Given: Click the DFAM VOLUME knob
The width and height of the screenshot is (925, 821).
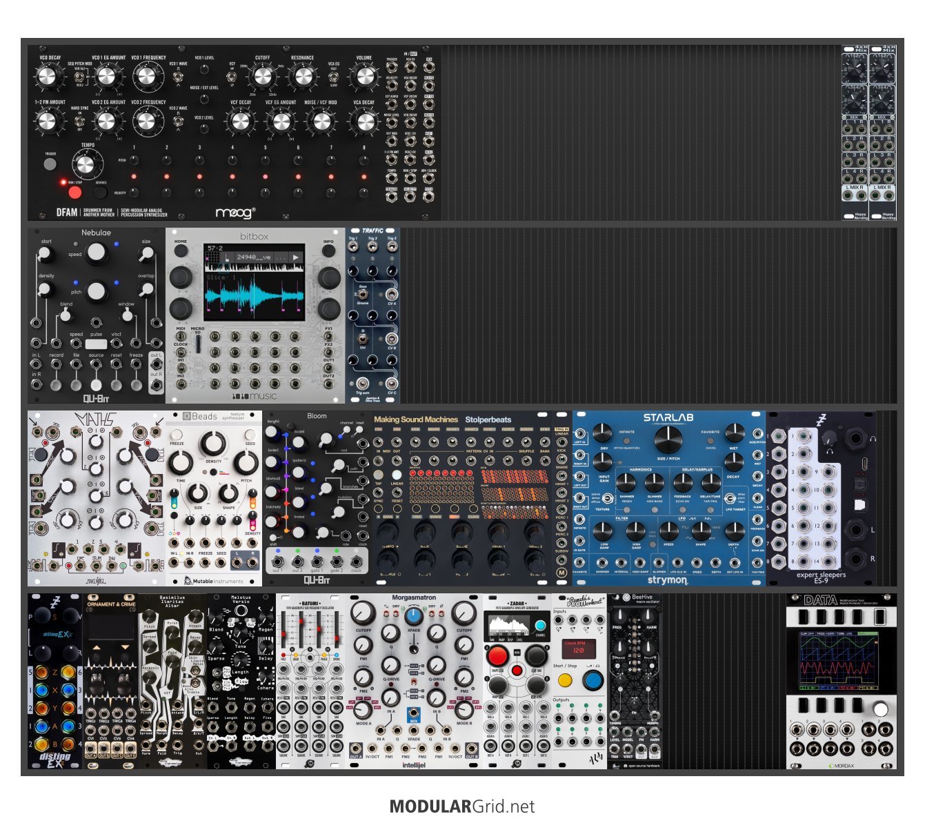Looking at the screenshot, I should pos(364,77).
